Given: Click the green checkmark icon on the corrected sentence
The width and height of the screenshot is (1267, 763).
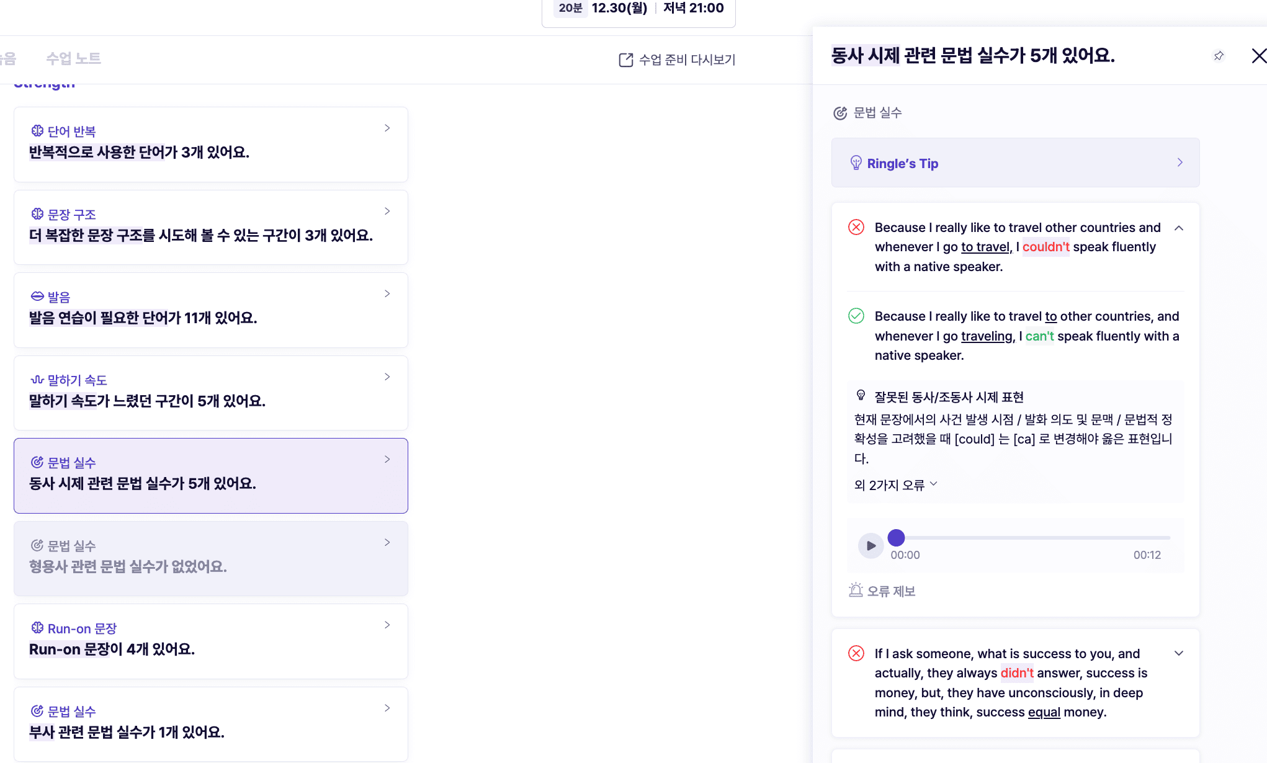Looking at the screenshot, I should pos(856,316).
